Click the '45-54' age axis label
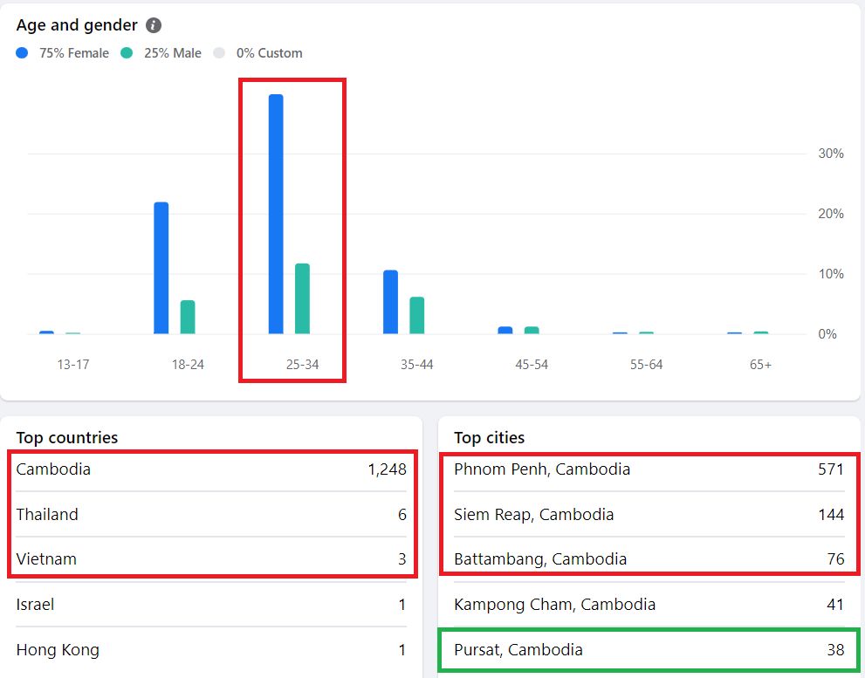Viewport: 865px width, 678px height. click(532, 365)
